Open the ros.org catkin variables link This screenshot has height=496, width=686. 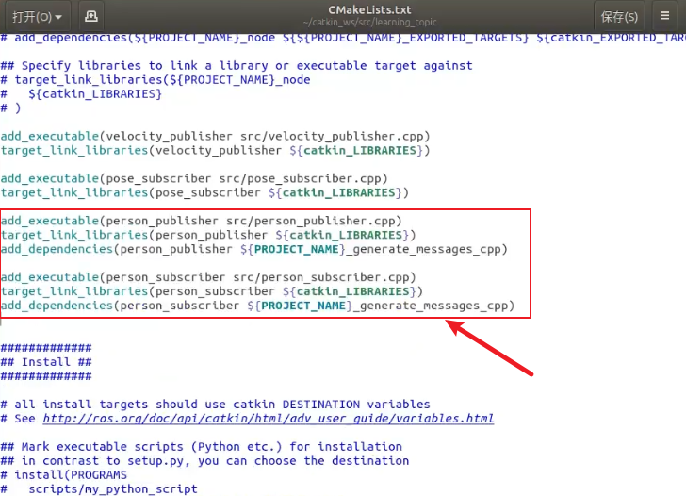(x=269, y=419)
